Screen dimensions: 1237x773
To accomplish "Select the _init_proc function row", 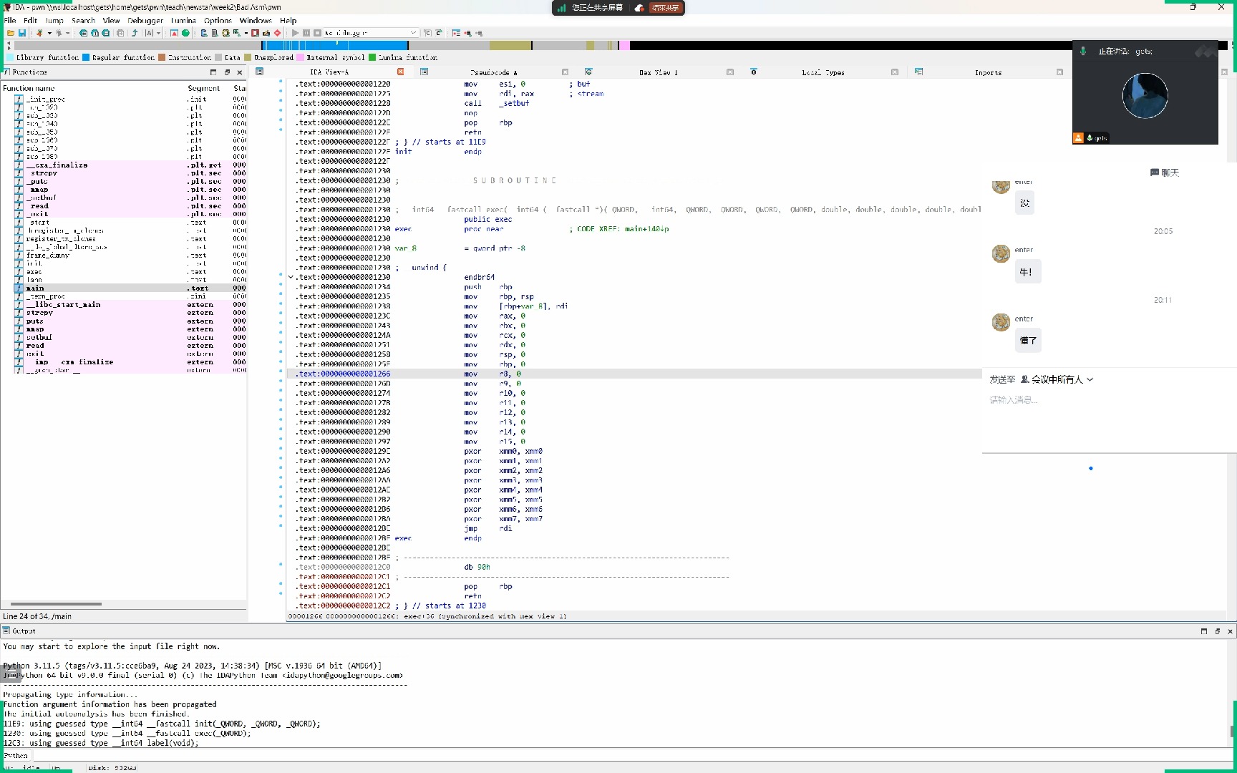I will 130,99.
